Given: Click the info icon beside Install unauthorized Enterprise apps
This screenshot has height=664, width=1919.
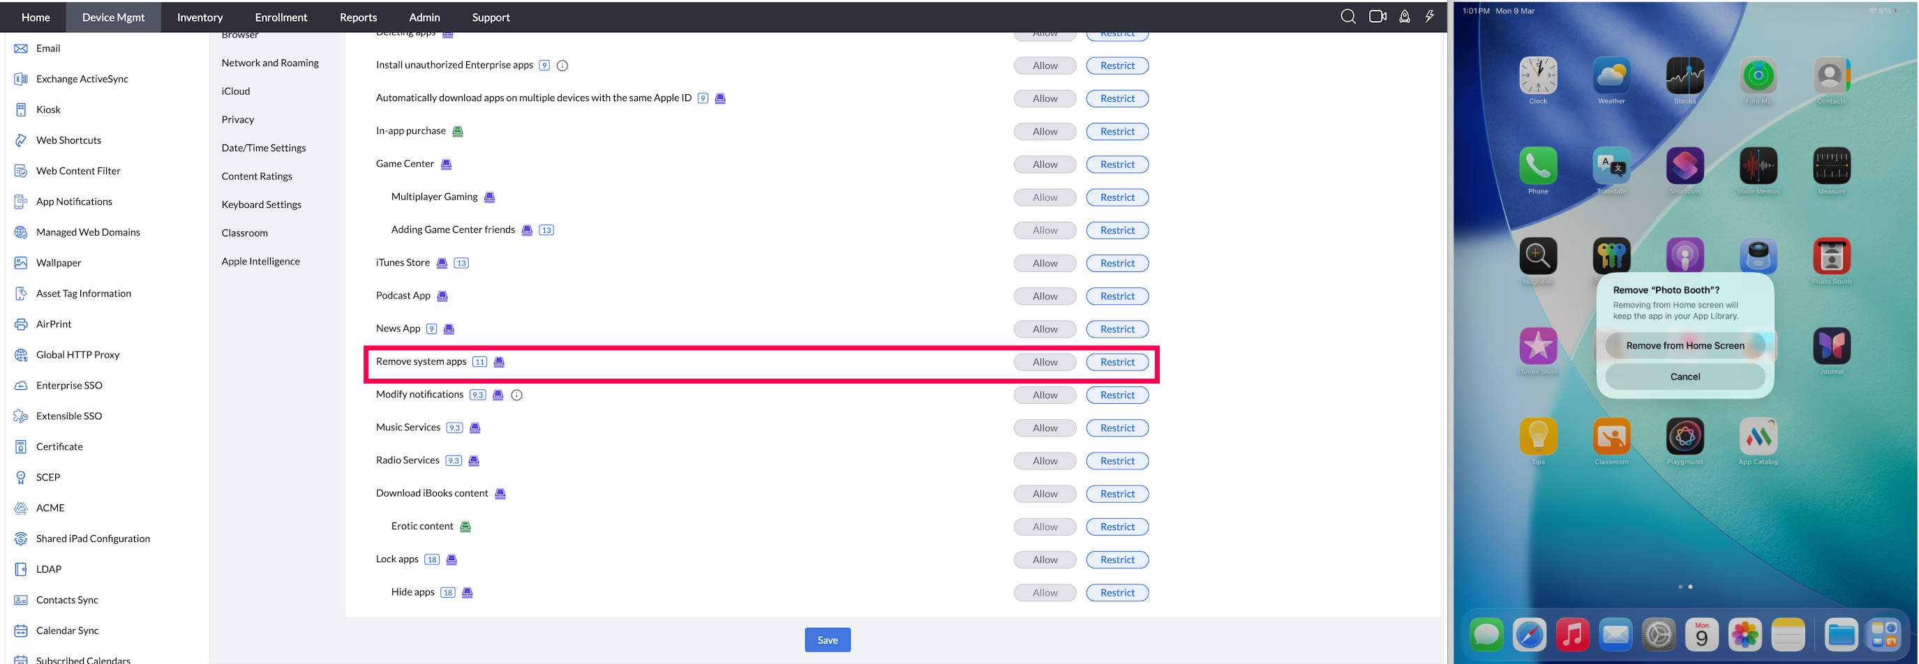Looking at the screenshot, I should tap(562, 65).
